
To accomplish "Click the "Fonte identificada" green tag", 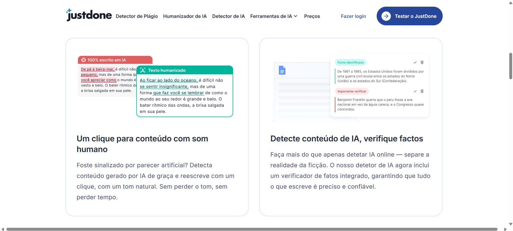I will click(350, 62).
